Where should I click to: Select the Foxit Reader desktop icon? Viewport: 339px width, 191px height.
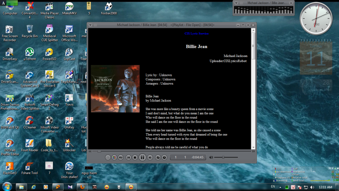(29, 146)
